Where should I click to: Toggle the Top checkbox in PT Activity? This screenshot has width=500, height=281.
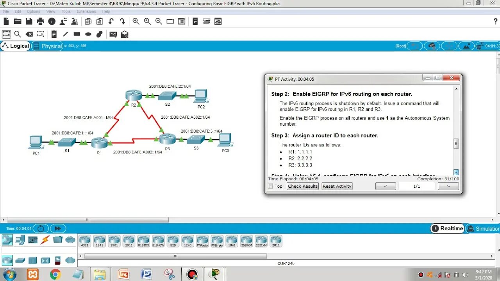click(270, 187)
